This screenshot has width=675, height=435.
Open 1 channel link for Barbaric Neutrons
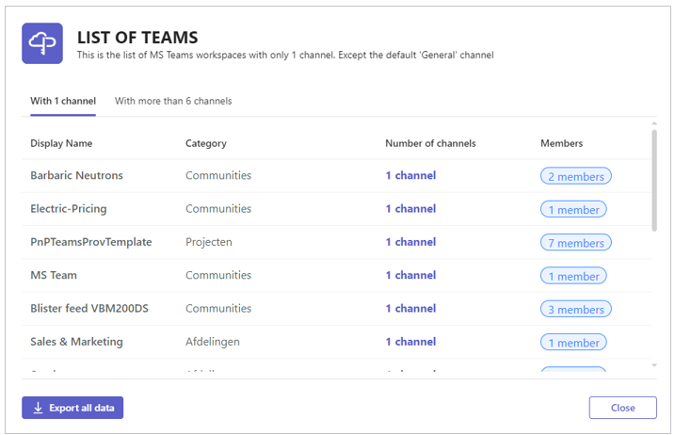[410, 175]
